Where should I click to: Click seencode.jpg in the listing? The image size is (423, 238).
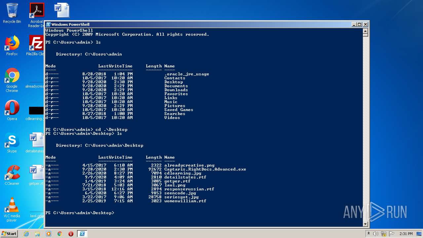(x=180, y=193)
